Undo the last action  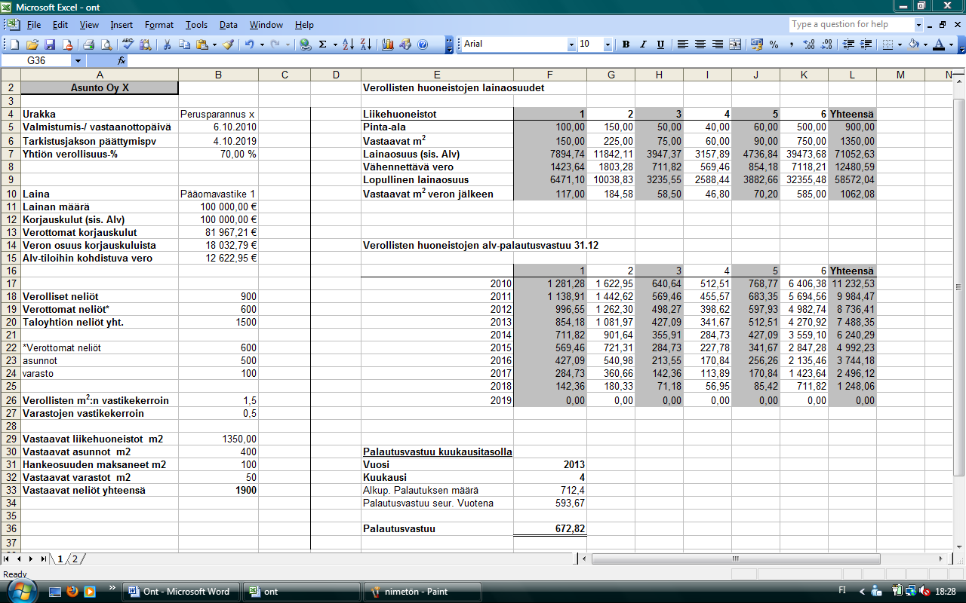(x=249, y=44)
